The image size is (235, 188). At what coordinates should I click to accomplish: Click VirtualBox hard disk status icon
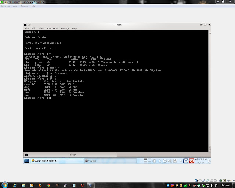pos(196,181)
